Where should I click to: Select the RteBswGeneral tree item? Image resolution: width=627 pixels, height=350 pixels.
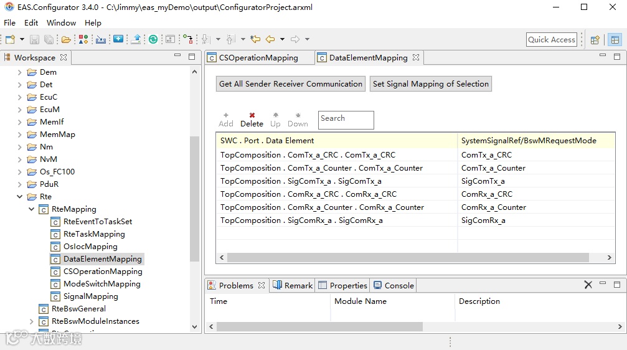tap(78, 309)
